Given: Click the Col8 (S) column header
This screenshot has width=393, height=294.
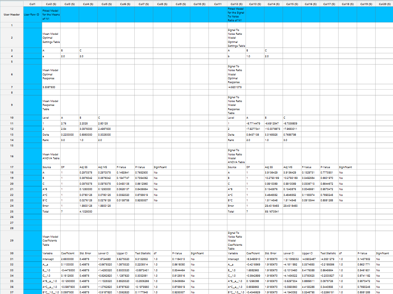Looking at the screenshot, I should pos(162,4).
